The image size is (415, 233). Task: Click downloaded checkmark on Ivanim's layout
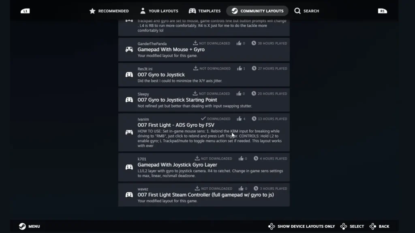click(203, 119)
